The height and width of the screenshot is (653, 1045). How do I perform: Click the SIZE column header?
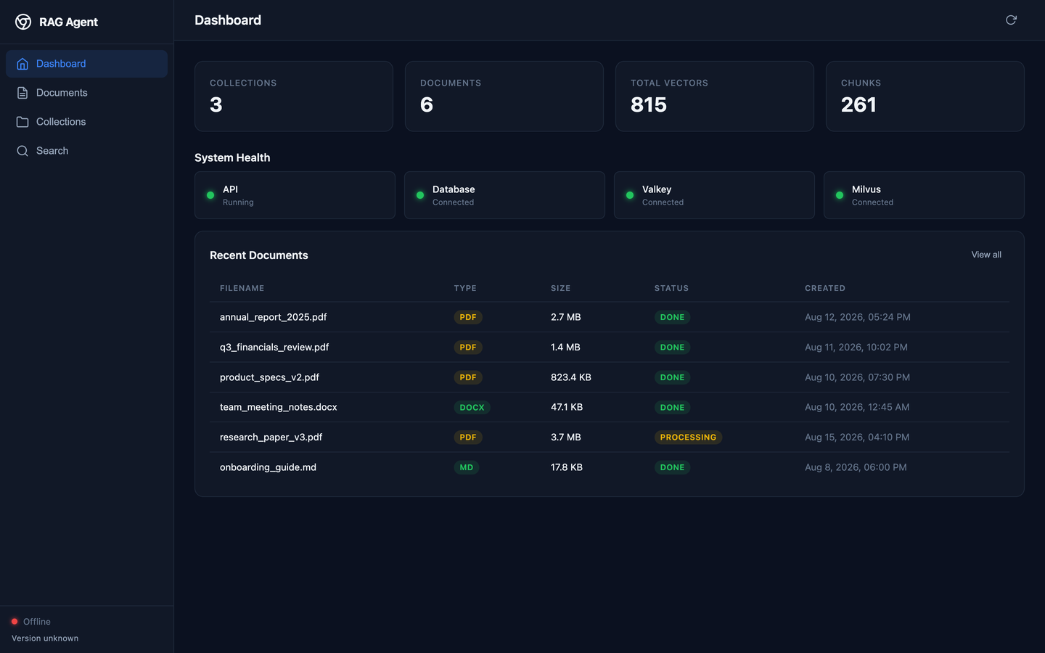click(x=560, y=288)
